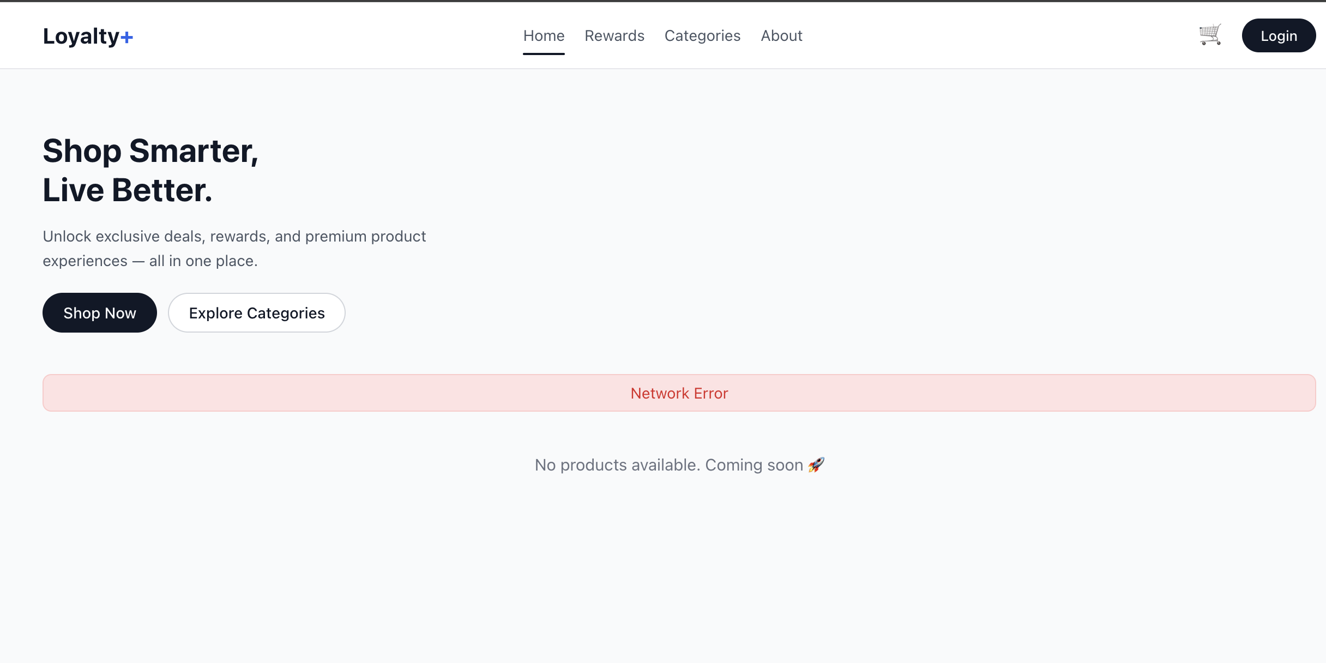Go to the Home nav tab
Screen dimensions: 1326x663
click(544, 35)
